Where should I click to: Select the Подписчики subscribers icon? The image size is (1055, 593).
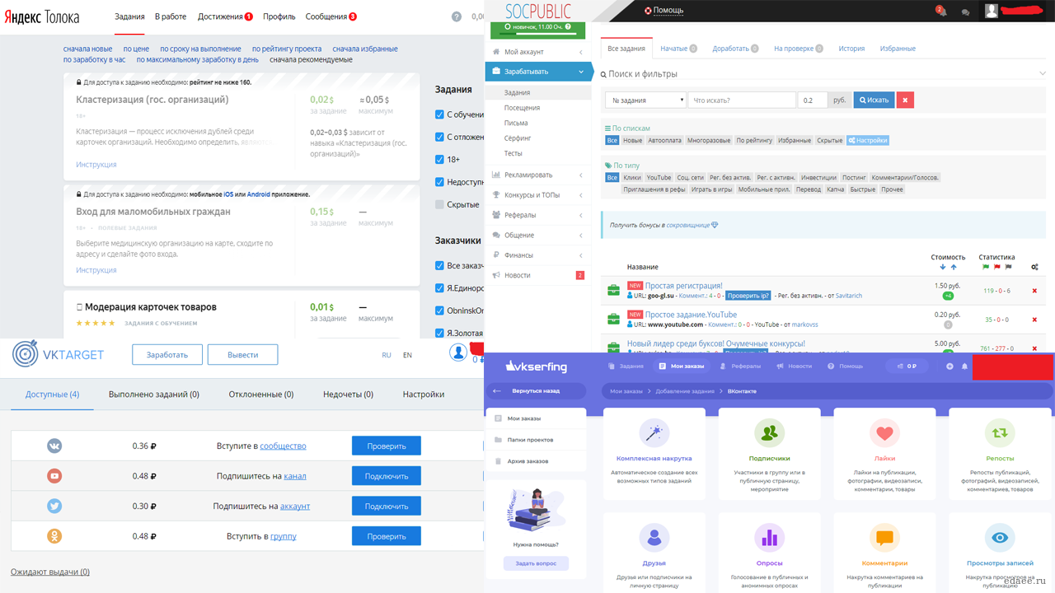(x=769, y=432)
